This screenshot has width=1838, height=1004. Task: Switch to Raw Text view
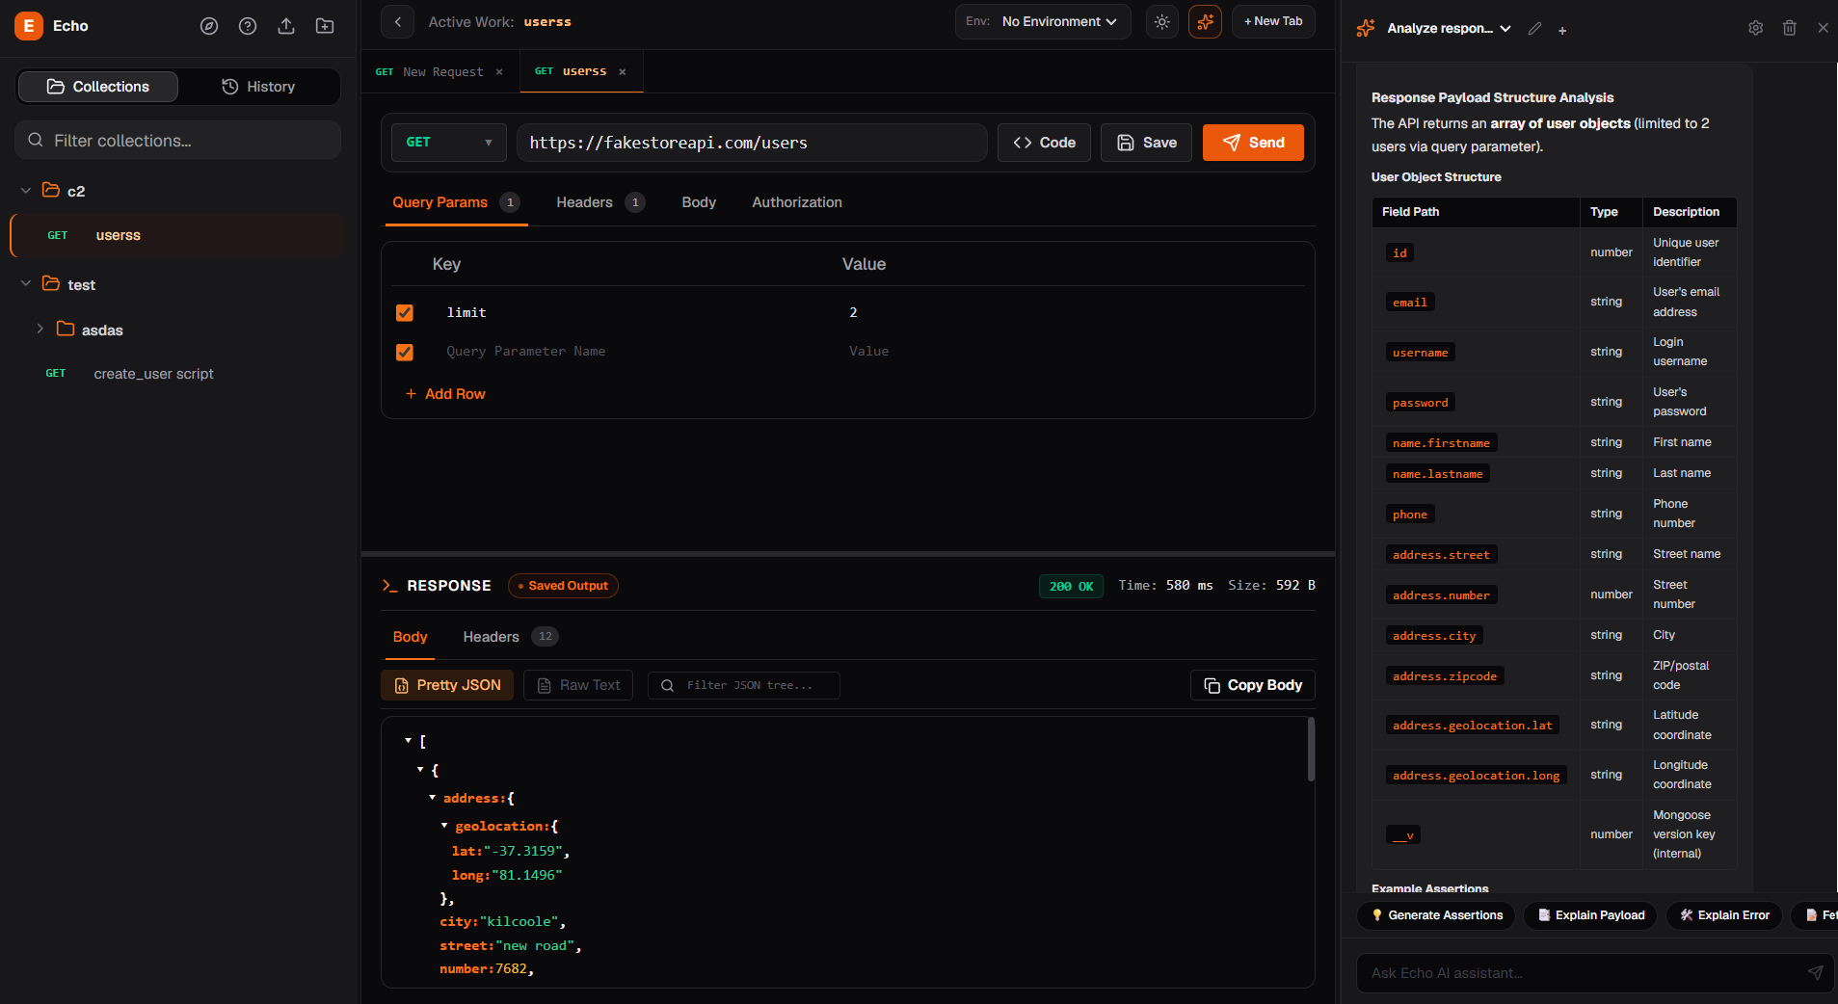pyautogui.click(x=578, y=685)
